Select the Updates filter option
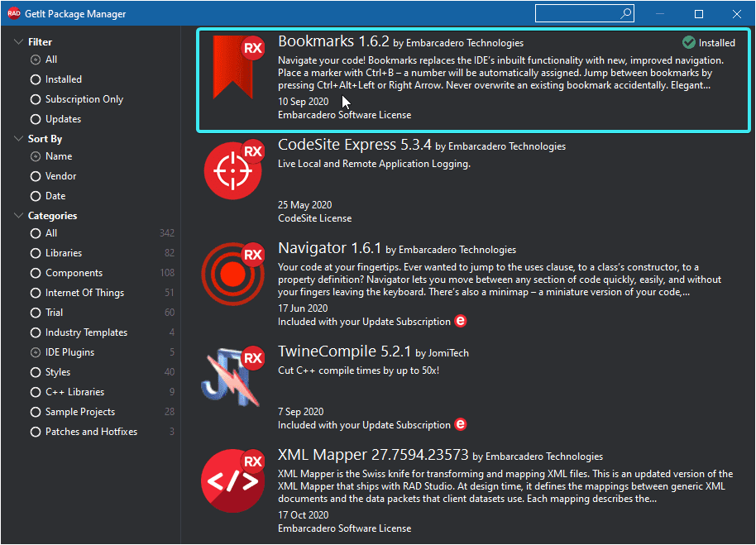The height and width of the screenshot is (545, 756). point(55,119)
